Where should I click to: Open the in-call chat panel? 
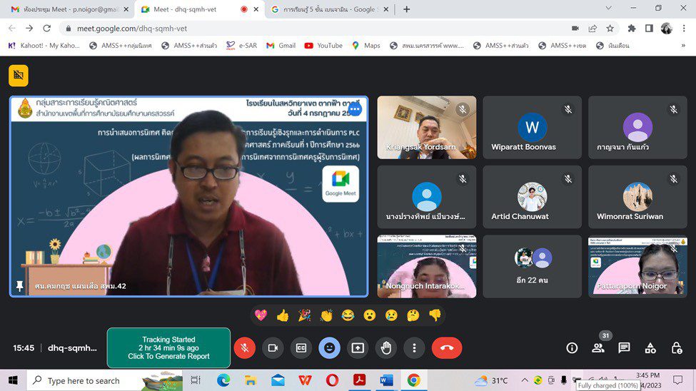624,348
